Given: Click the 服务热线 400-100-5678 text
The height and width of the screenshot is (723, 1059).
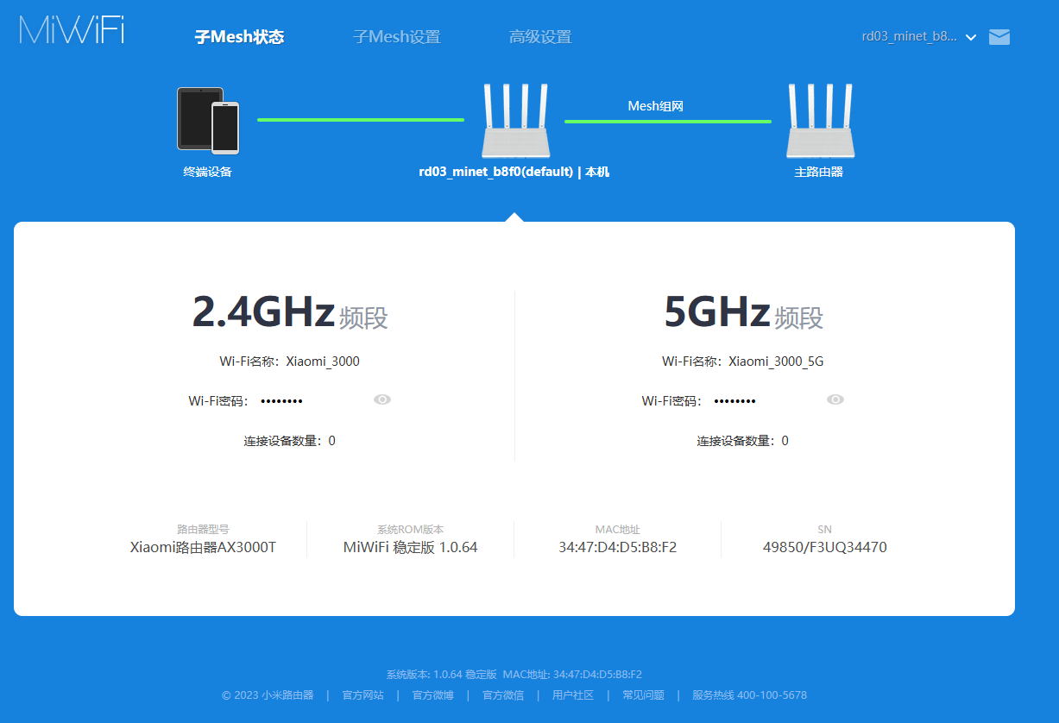Looking at the screenshot, I should tap(749, 695).
